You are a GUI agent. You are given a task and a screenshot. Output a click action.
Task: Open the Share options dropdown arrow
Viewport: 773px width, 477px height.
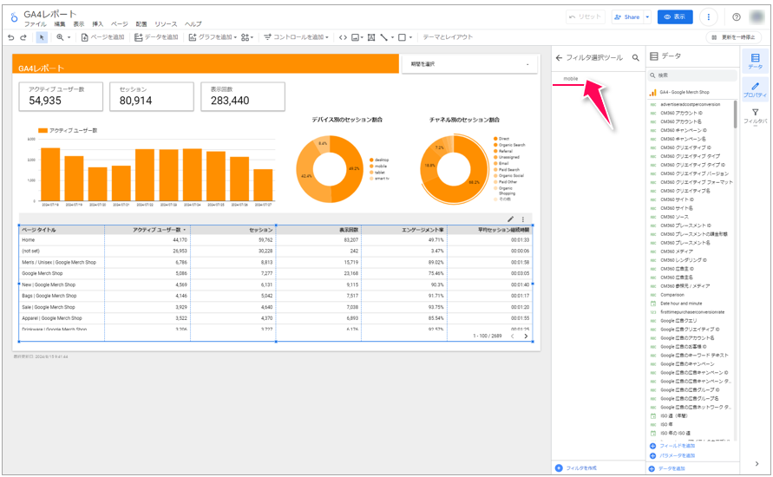pyautogui.click(x=647, y=16)
